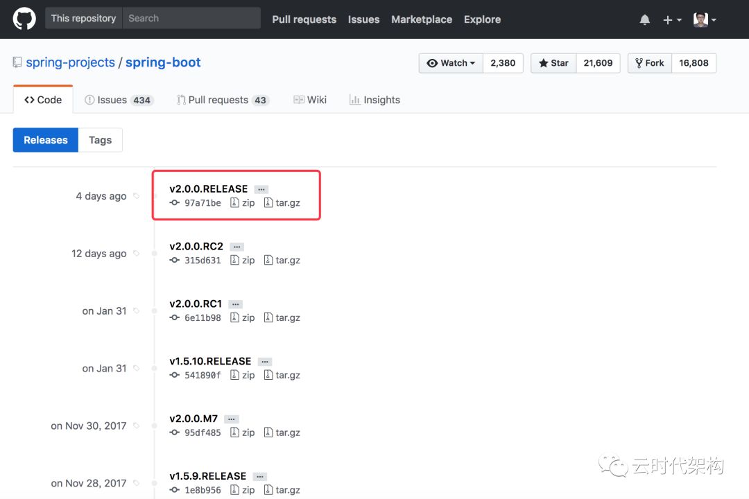Screen dimensions: 749x499
Task: Open the spring-projects organization link
Action: pyautogui.click(x=70, y=62)
